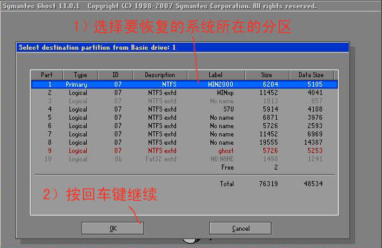Click the Cancel button

pos(240,228)
